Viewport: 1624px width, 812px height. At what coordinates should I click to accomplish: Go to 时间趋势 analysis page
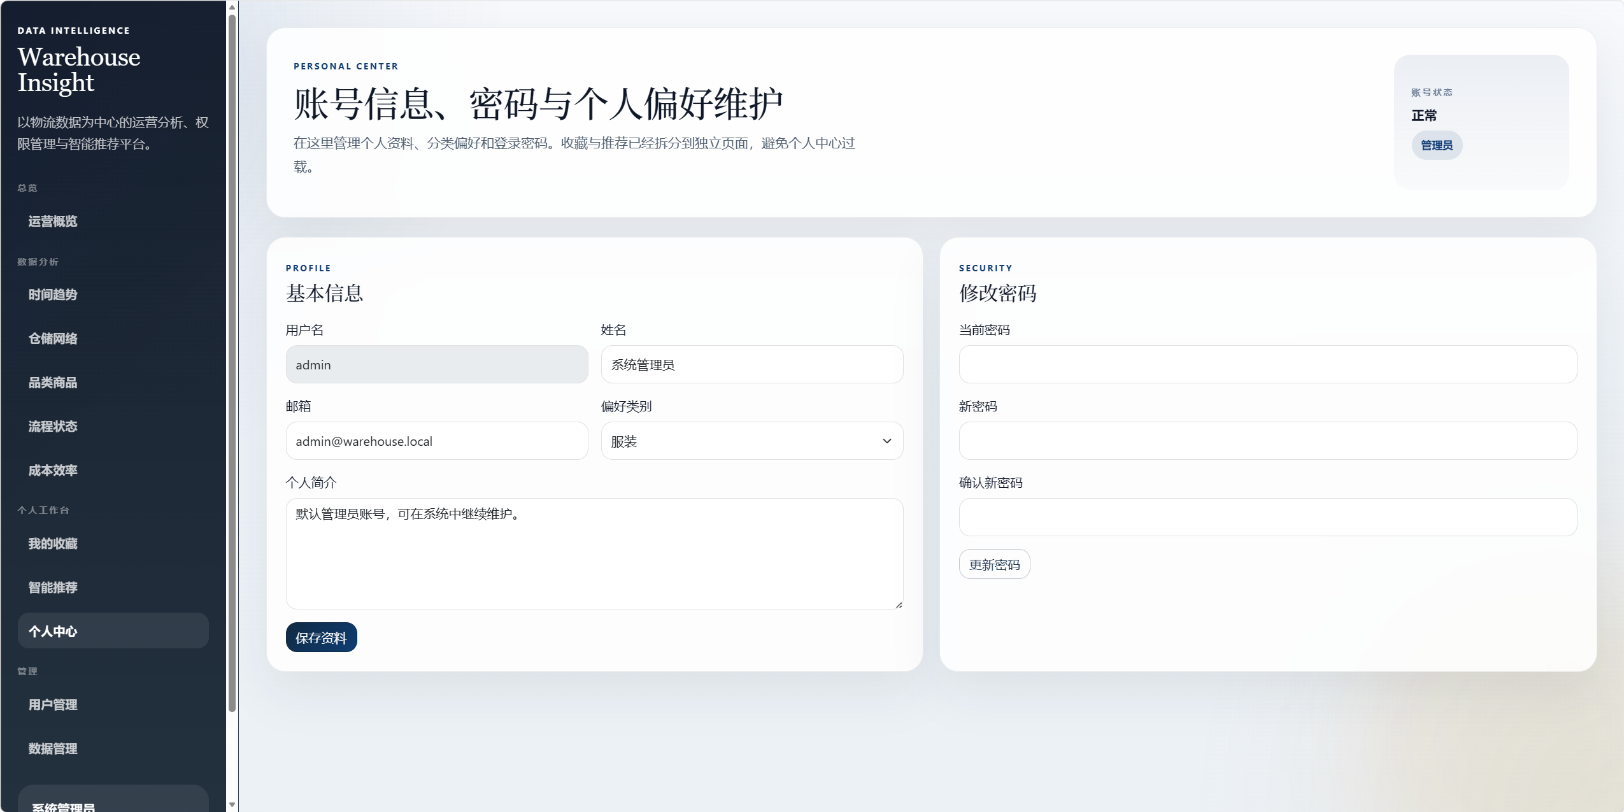pyautogui.click(x=53, y=294)
